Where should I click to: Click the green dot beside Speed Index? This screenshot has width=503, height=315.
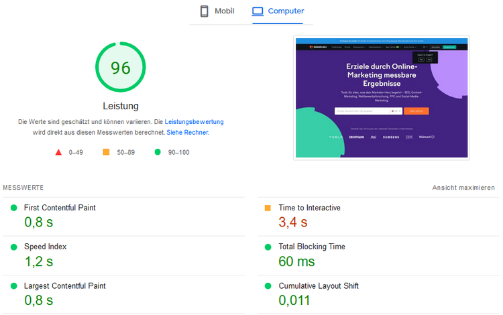(x=14, y=247)
